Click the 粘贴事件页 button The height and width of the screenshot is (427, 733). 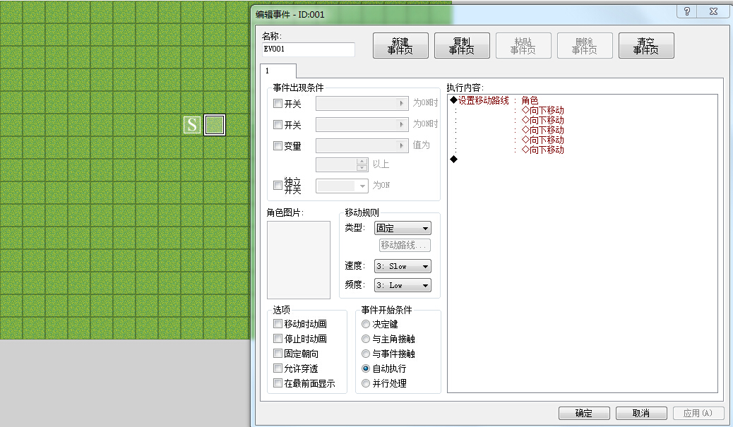point(523,46)
